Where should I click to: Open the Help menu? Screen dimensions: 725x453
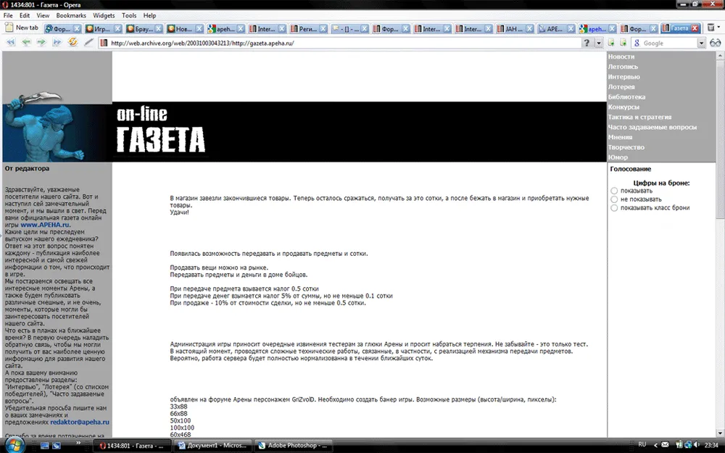(149, 15)
